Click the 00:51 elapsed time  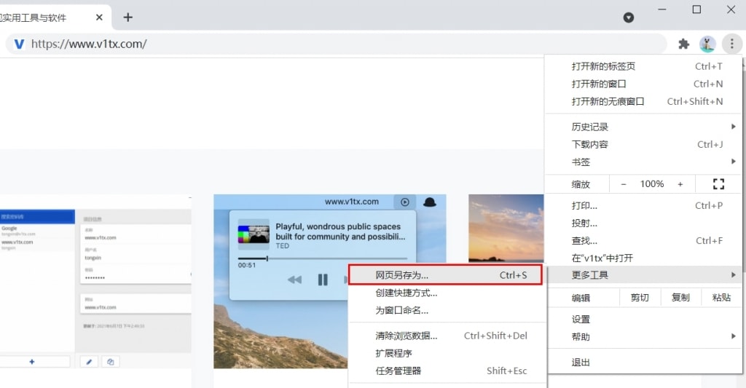tap(246, 265)
